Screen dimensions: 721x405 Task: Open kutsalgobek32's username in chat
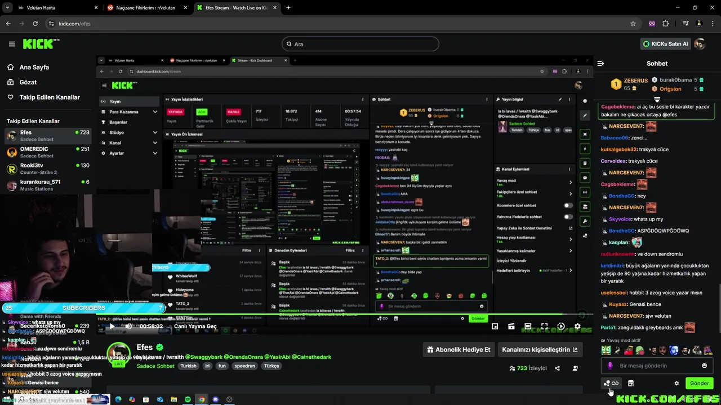(x=618, y=149)
